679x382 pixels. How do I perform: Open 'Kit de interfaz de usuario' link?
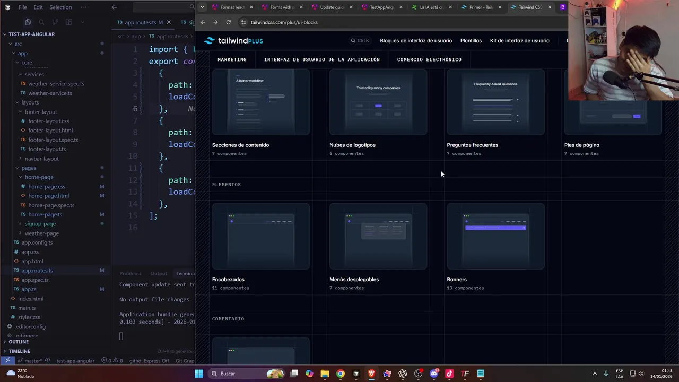tap(520, 41)
